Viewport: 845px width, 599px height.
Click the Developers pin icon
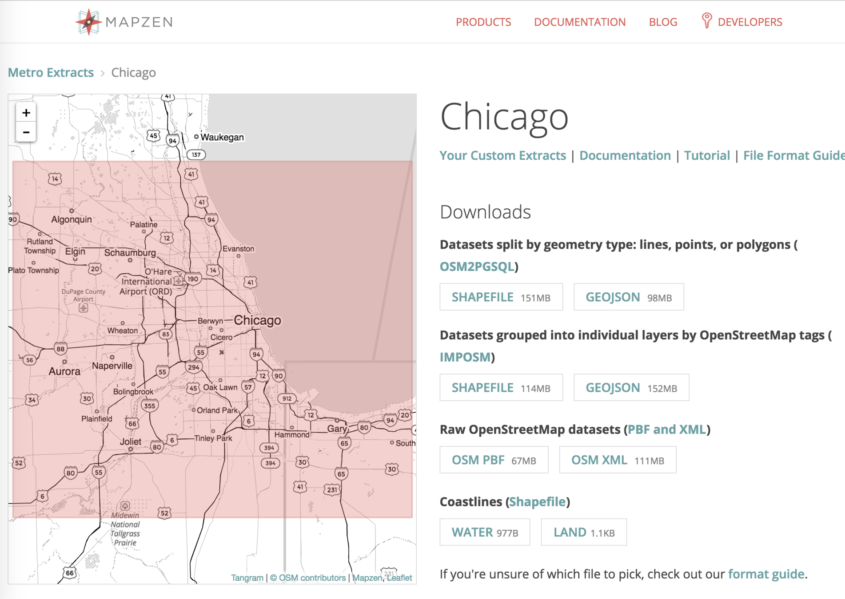point(706,21)
